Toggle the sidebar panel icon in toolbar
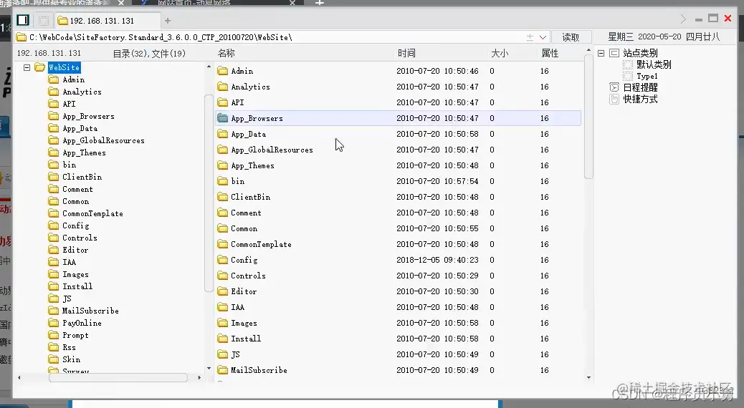This screenshot has height=408, width=744. tap(23, 20)
